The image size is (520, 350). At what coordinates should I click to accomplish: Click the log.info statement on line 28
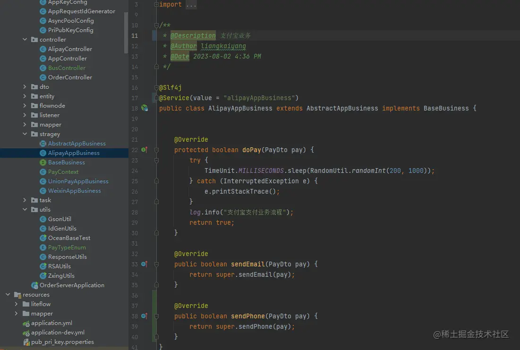[x=241, y=213]
